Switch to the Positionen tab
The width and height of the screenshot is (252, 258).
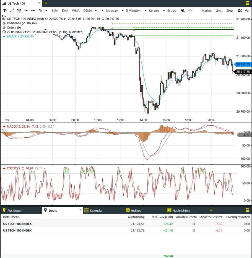coord(21,210)
